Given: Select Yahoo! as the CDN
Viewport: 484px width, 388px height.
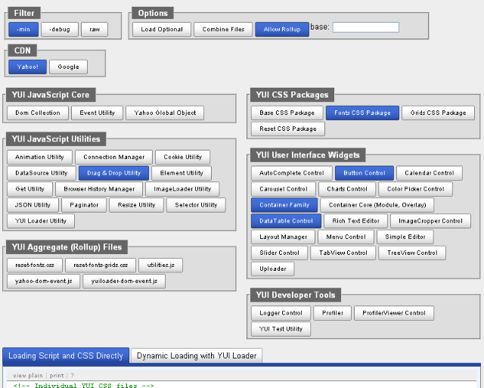Looking at the screenshot, I should [x=27, y=67].
